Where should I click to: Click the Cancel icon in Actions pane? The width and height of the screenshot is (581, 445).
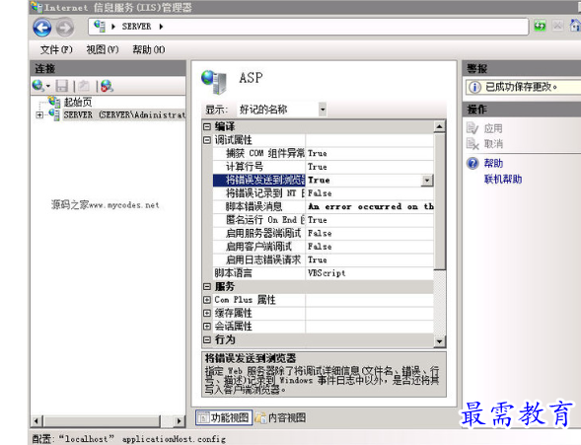472,143
